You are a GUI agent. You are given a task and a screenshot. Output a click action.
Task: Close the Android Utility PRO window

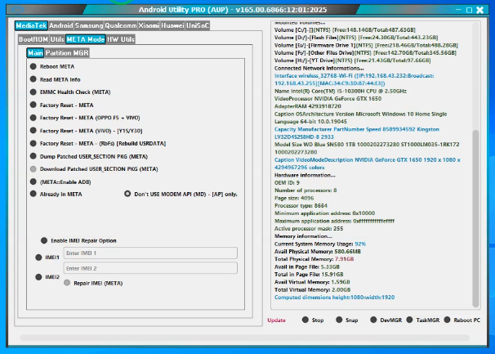479,10
